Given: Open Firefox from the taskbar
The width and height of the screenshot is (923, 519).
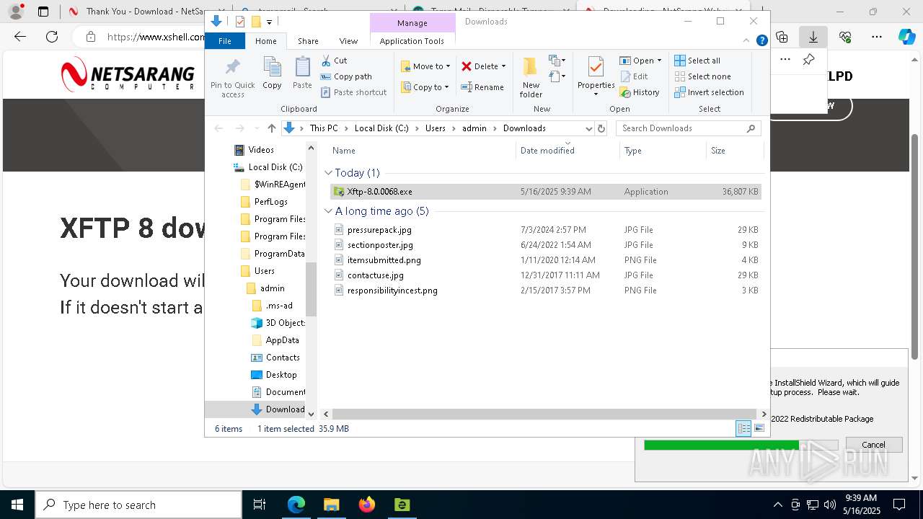Looking at the screenshot, I should pyautogui.click(x=367, y=505).
